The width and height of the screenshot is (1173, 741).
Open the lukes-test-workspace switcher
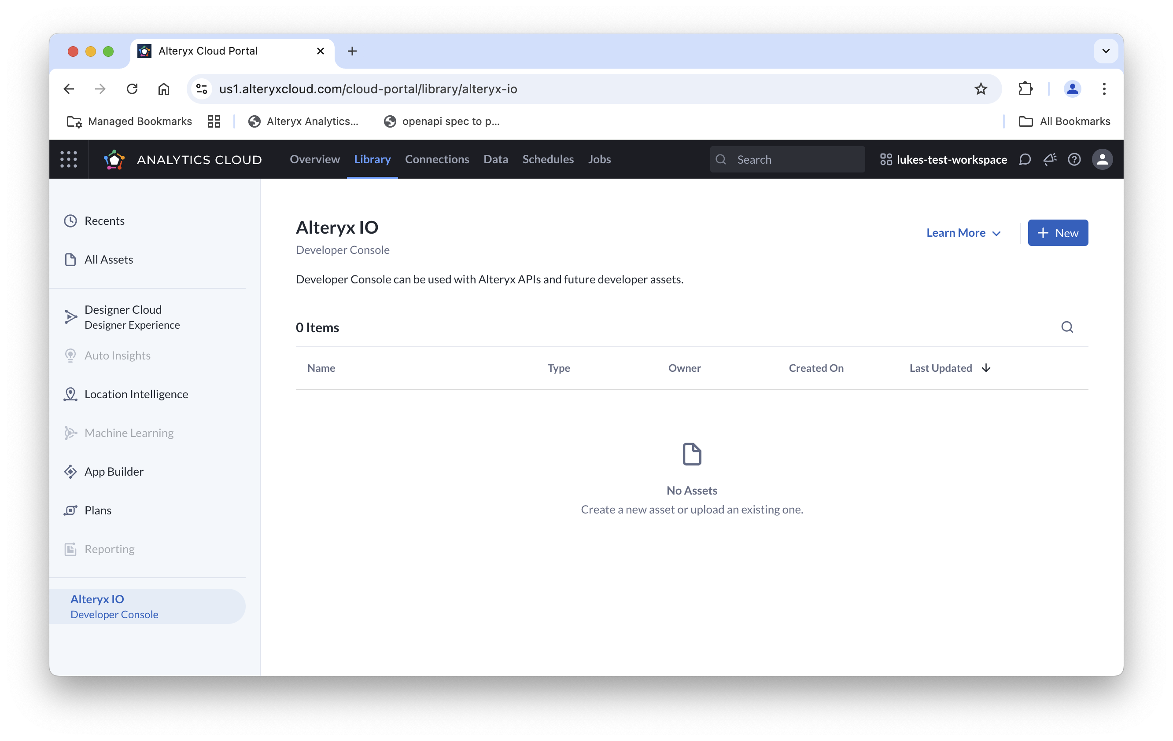[x=944, y=159]
